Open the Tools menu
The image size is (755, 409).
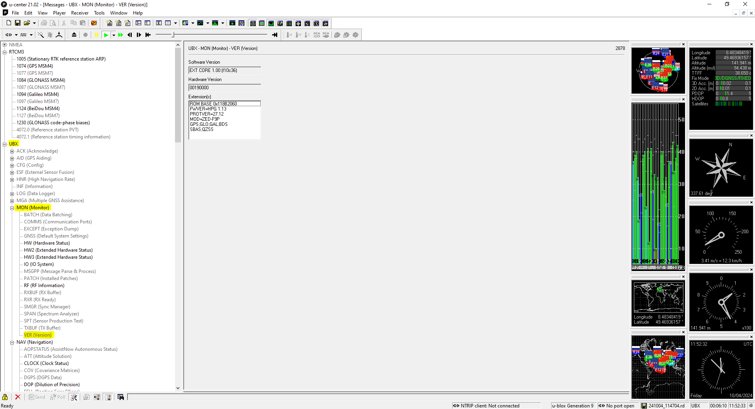tap(99, 13)
